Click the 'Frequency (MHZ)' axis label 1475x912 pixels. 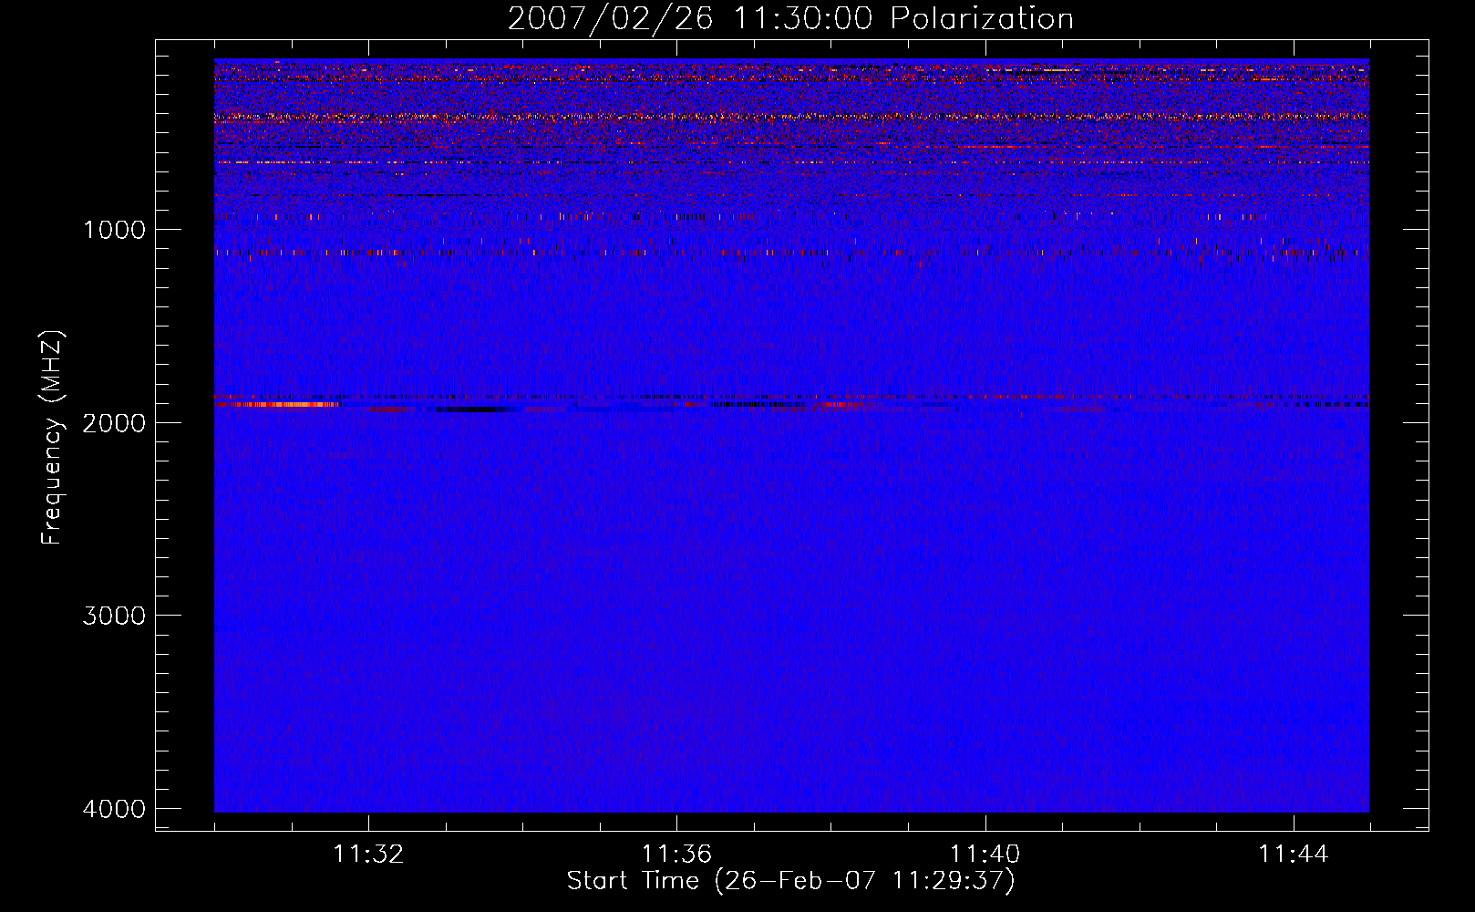click(x=51, y=438)
